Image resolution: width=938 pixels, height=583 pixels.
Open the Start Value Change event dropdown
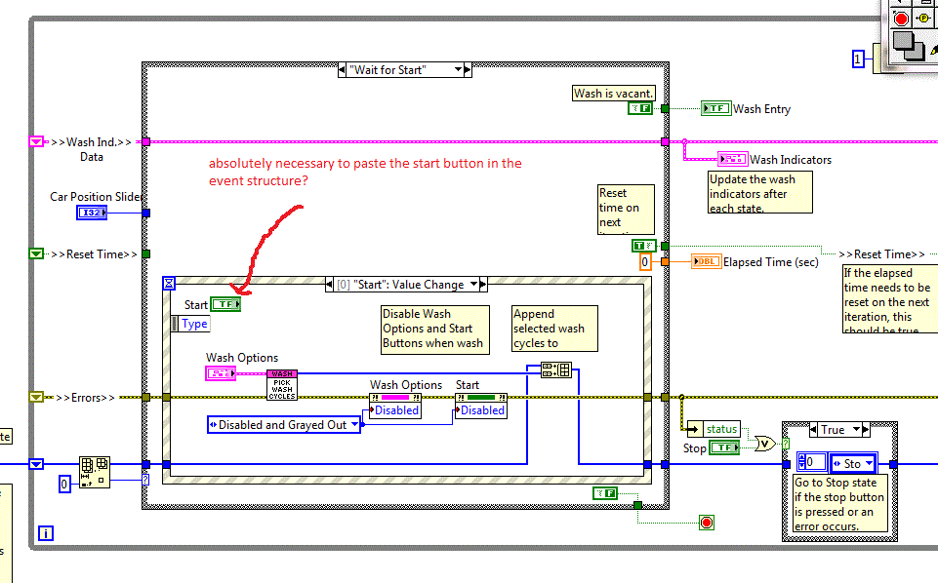(473, 285)
